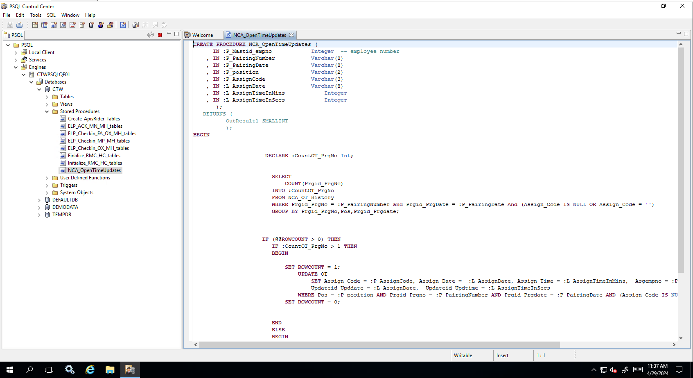Toggle the Writable status indicator
The height and width of the screenshot is (378, 693).
tap(463, 355)
